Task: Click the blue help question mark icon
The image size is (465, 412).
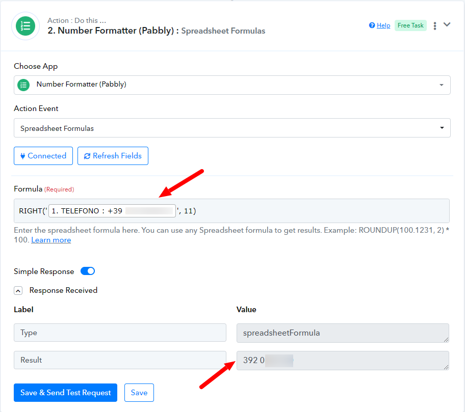Action: [x=372, y=25]
